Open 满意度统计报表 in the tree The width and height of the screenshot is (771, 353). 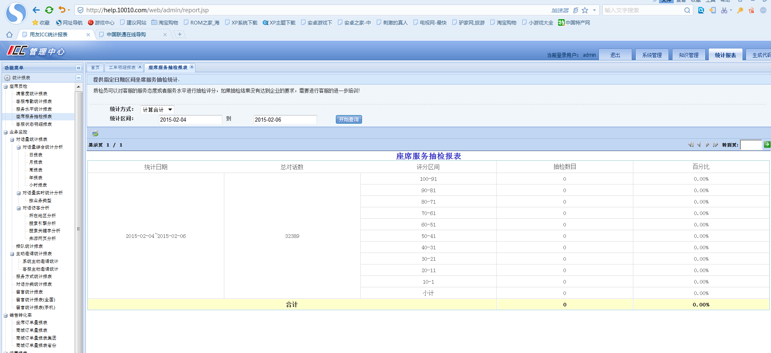coord(32,94)
